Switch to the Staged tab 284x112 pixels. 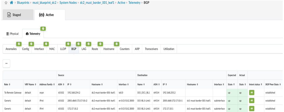(x=17, y=15)
